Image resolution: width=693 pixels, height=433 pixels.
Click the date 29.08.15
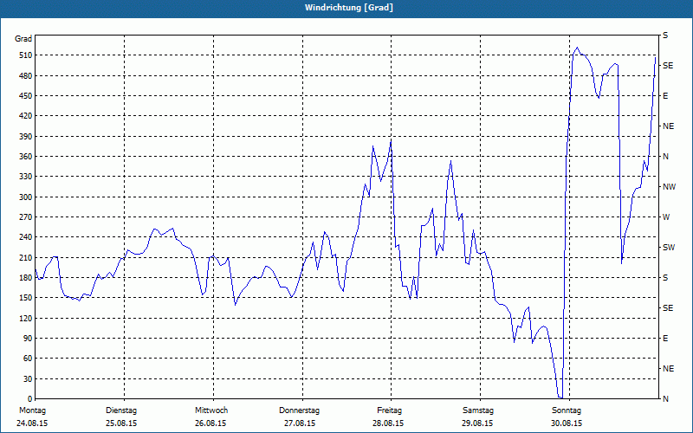pos(477,423)
